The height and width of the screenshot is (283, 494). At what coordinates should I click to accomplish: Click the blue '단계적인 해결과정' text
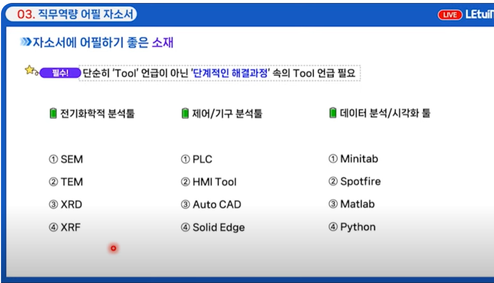click(x=231, y=74)
